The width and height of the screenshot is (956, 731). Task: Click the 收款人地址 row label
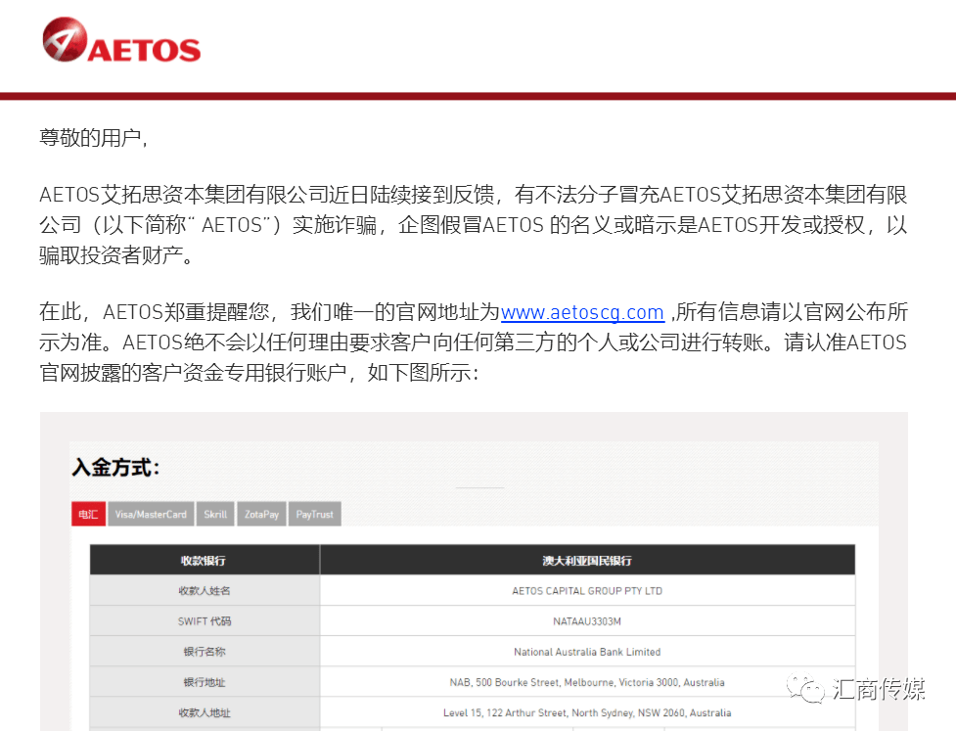coord(205,712)
